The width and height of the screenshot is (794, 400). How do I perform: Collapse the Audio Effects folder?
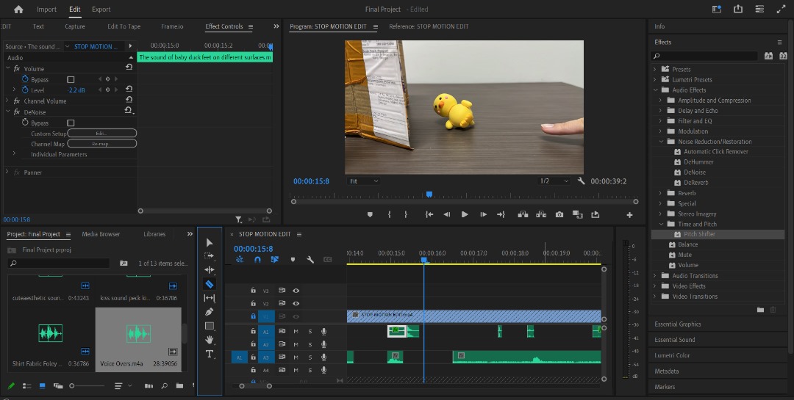655,90
